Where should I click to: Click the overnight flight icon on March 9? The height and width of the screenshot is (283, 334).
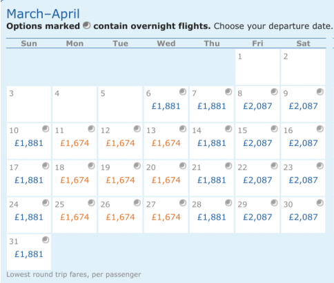coord(320,92)
